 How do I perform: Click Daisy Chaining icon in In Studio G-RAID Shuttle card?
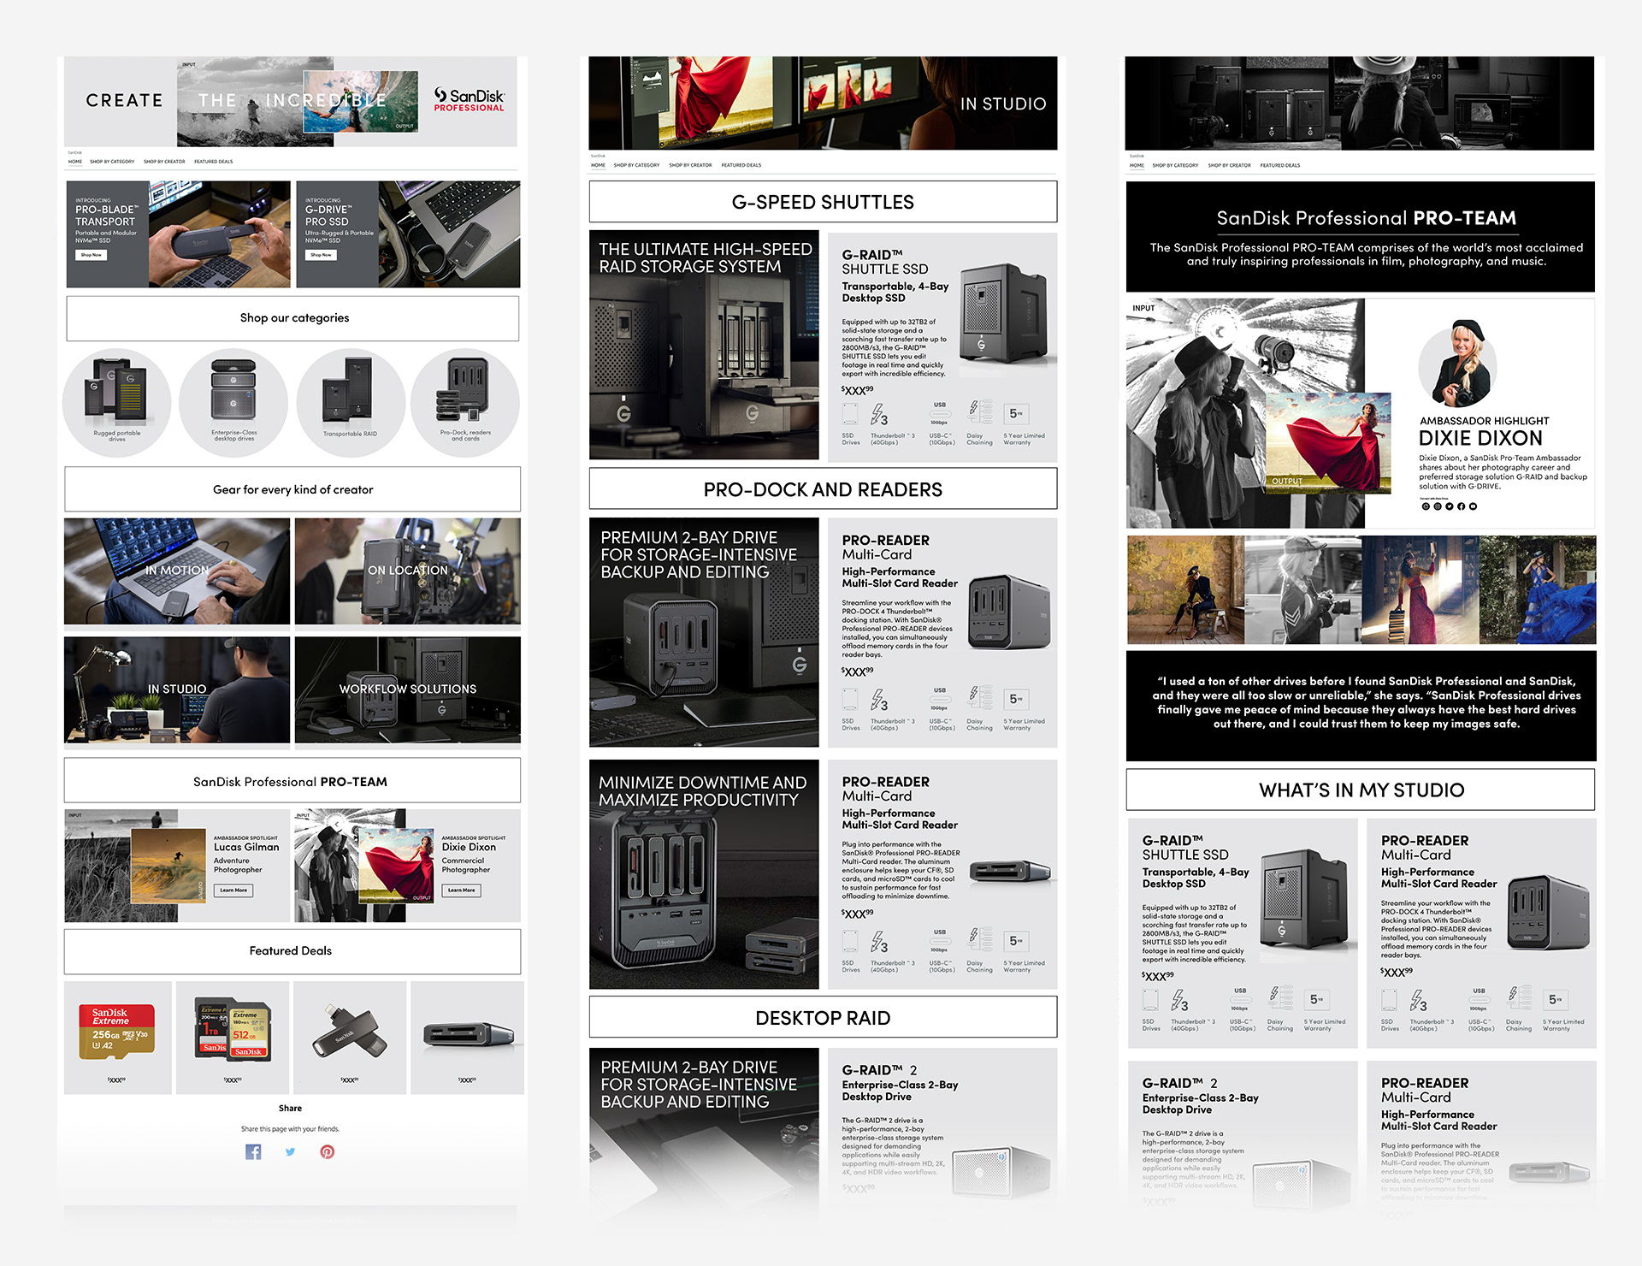coord(980,413)
